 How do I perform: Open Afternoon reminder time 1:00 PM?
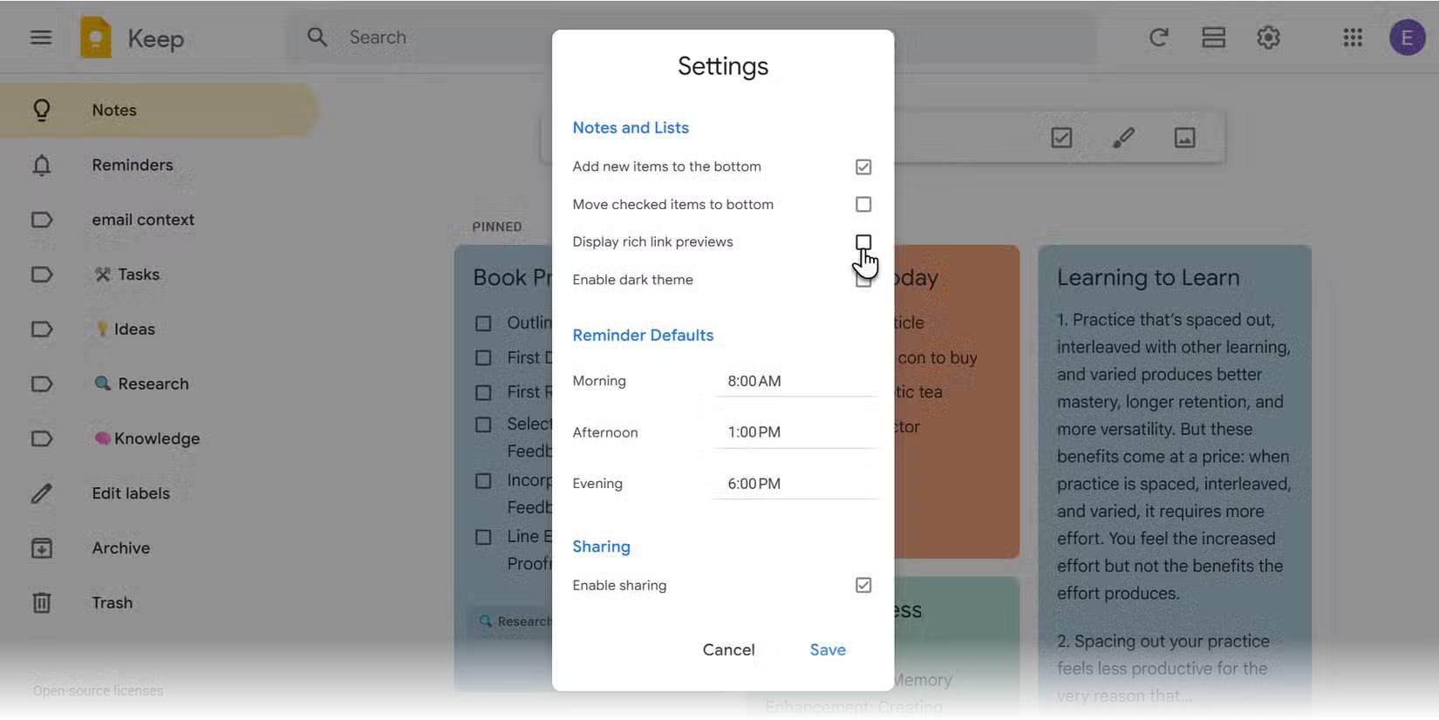point(795,432)
